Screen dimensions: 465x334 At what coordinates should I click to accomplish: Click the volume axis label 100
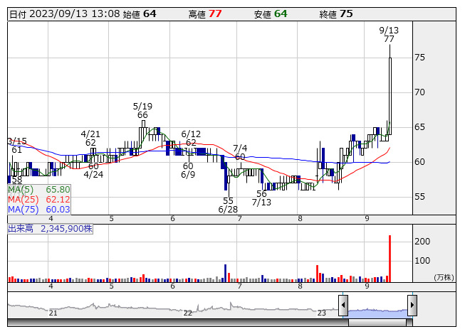pos(422,261)
